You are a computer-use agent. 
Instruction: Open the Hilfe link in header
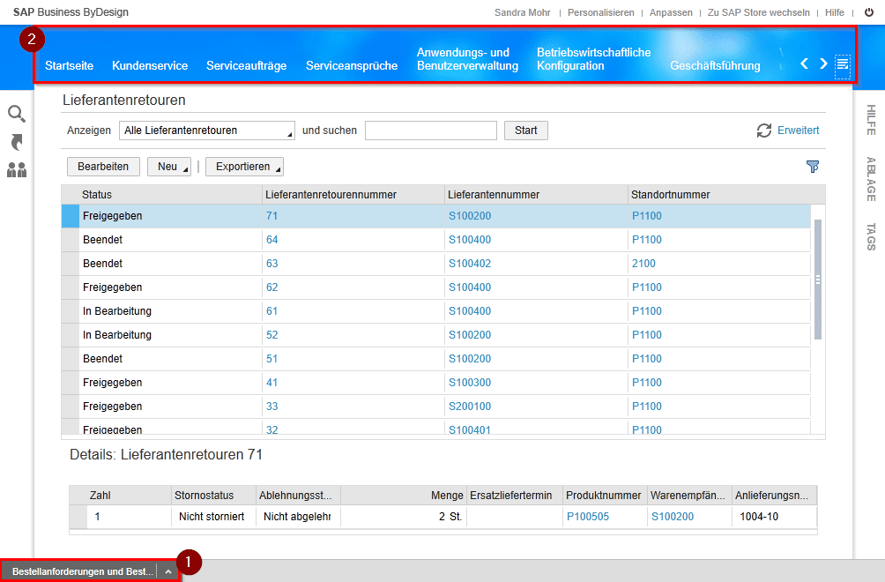click(x=834, y=12)
